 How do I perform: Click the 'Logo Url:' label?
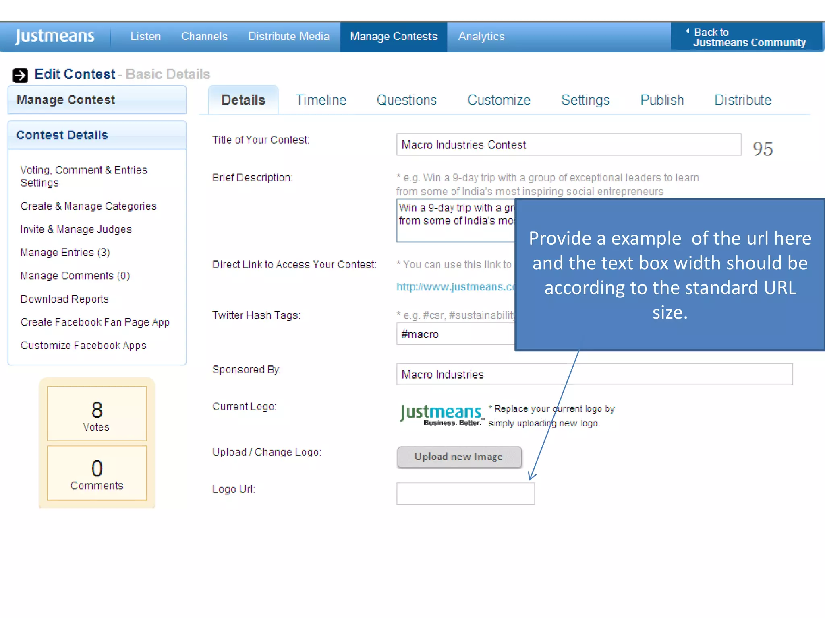[234, 489]
